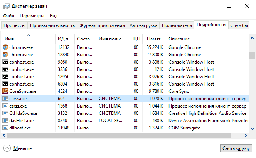256x158 pixels.
Task: Sort by the Имя польз... column header
Action: pos(112,39)
